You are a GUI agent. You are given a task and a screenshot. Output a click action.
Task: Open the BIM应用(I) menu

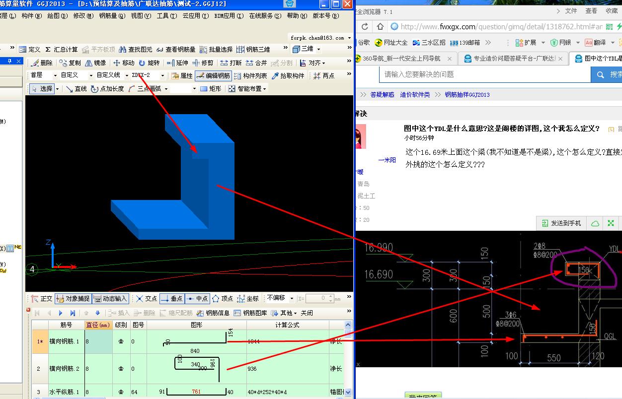click(x=229, y=16)
